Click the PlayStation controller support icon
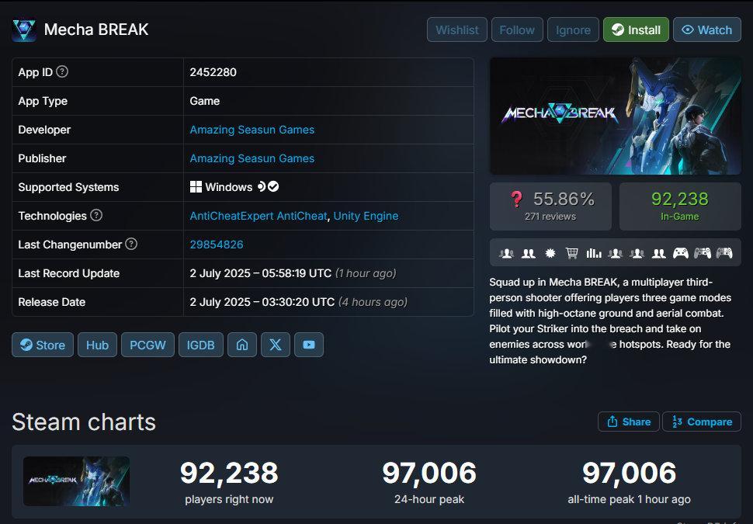The height and width of the screenshot is (524, 753). pos(702,253)
